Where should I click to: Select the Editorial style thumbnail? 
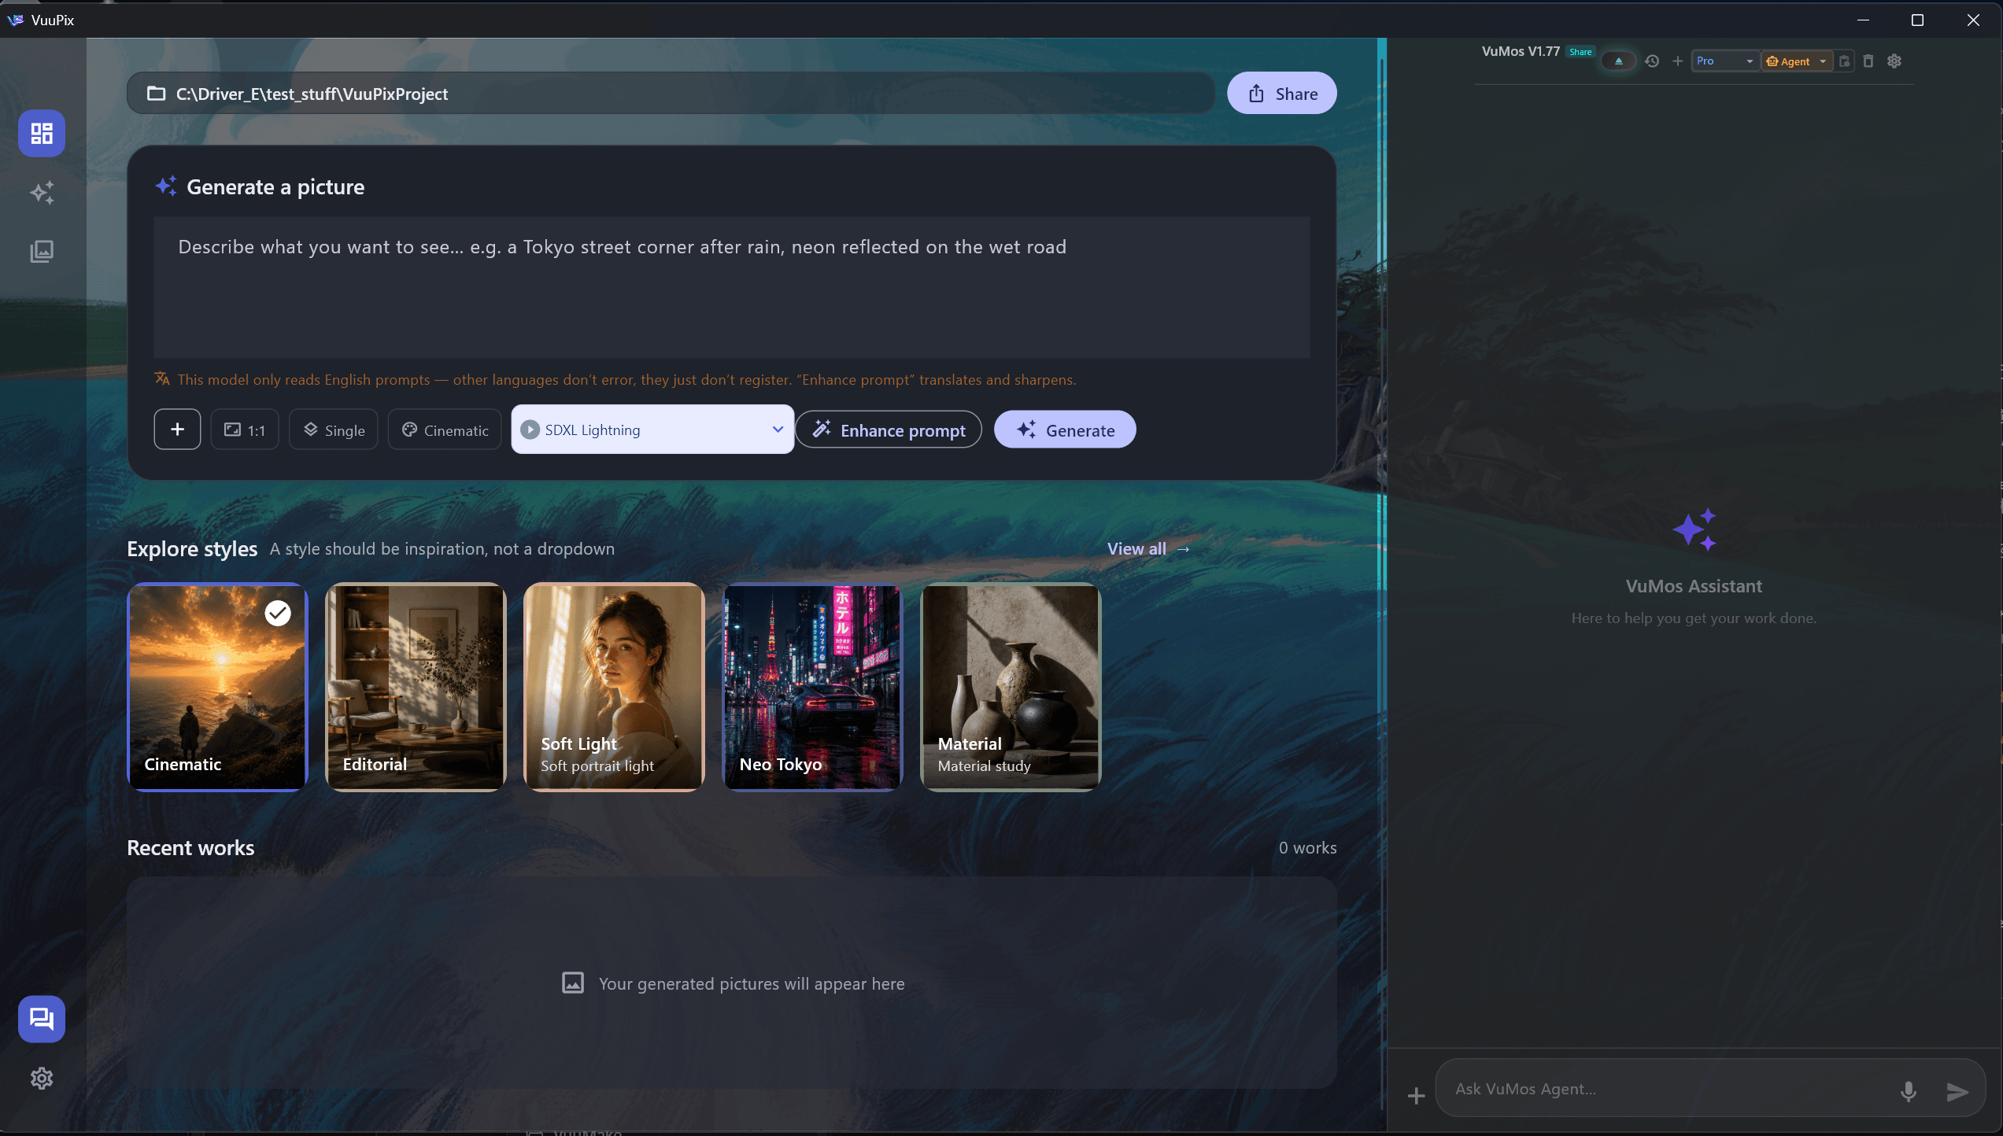coord(416,687)
